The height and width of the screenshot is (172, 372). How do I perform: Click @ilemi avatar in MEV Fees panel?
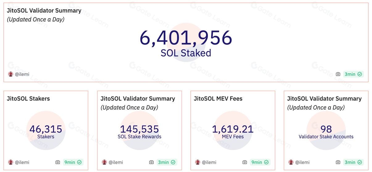[x=198, y=162]
